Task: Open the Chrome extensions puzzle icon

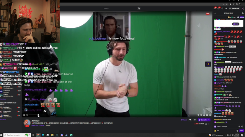Action: 230,4
